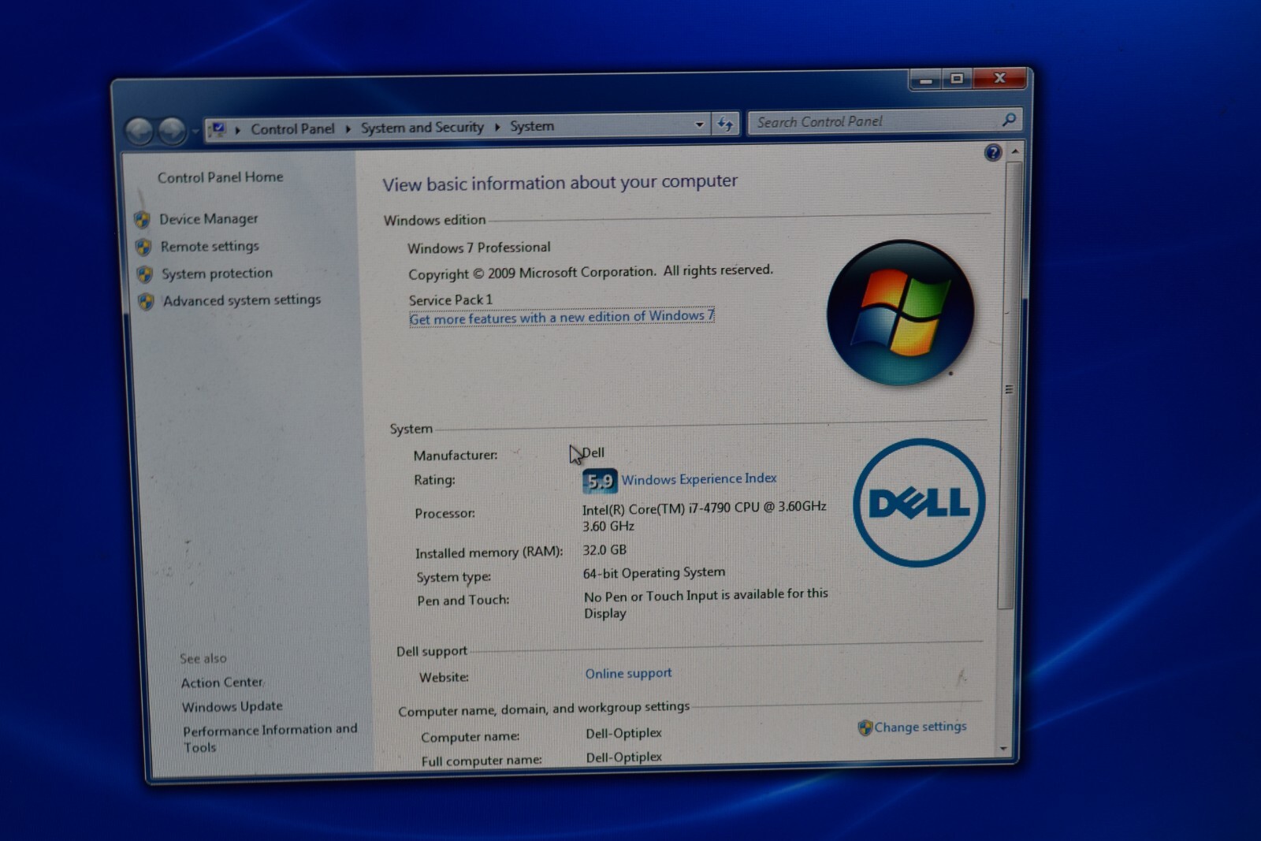Open Control Panel Home
Viewport: 1261px width, 841px height.
click(220, 177)
